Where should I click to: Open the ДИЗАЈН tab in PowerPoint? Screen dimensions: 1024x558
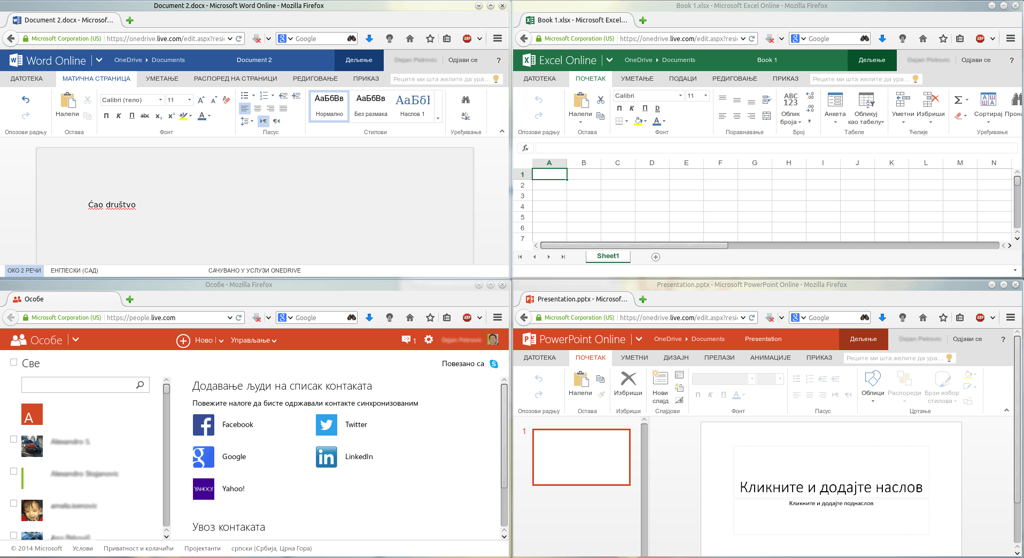point(676,358)
